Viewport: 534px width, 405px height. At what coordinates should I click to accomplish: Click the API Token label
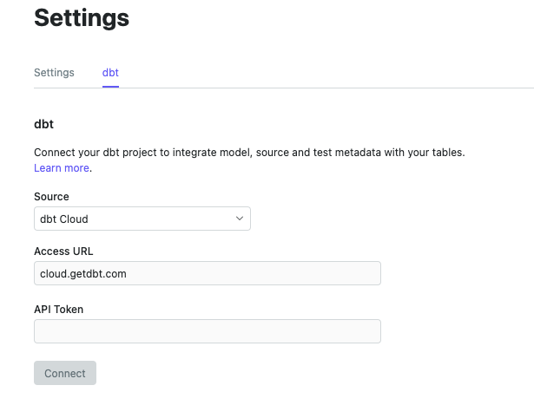coord(58,309)
